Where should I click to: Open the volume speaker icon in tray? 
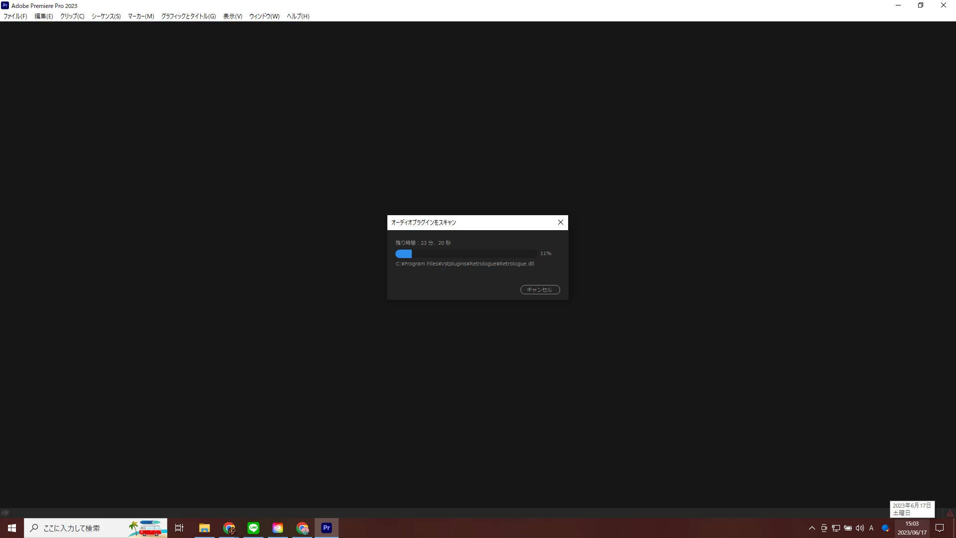(859, 528)
